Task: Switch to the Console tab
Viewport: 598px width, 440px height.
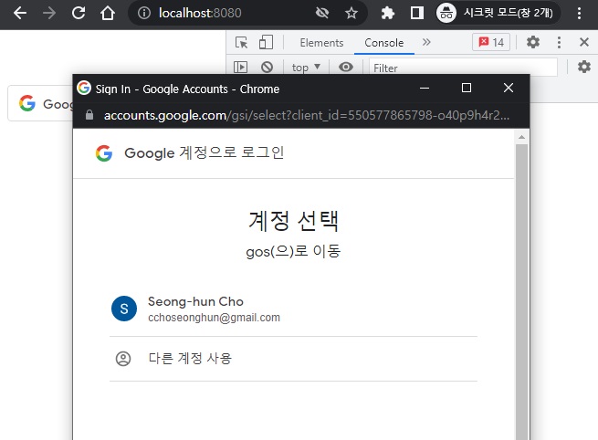Action: point(384,42)
